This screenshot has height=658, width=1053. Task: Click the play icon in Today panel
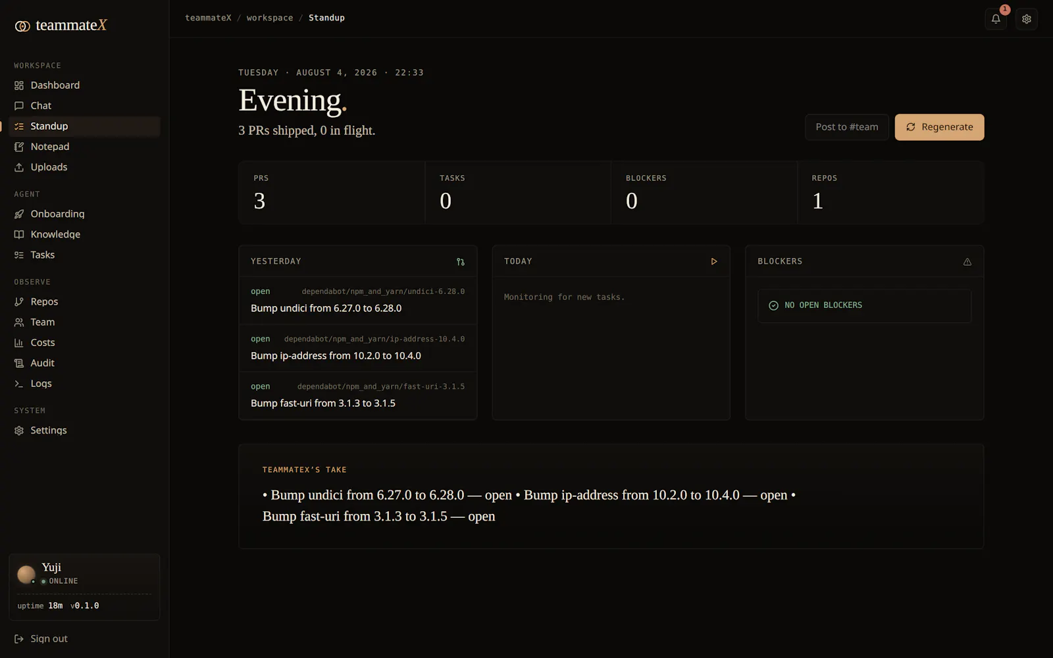click(714, 262)
